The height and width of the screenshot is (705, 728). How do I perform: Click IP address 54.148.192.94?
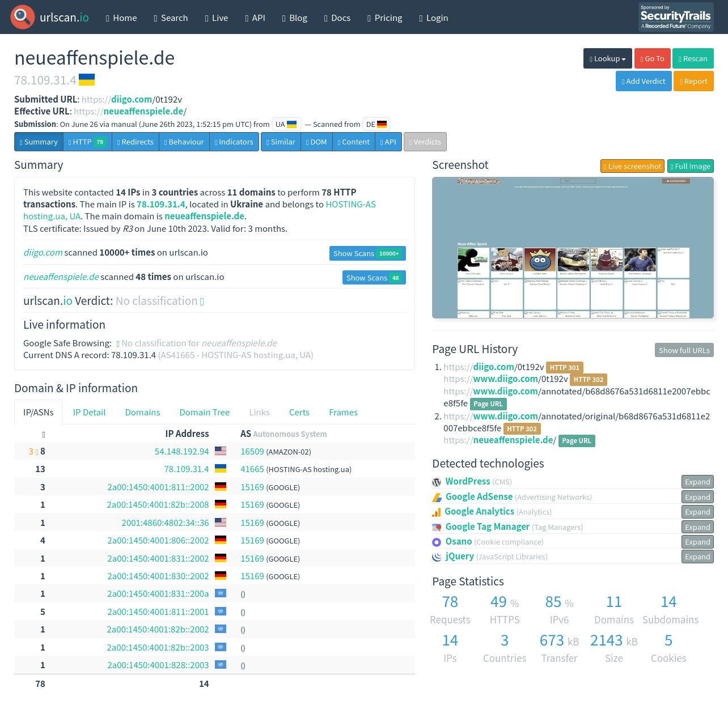tap(181, 451)
